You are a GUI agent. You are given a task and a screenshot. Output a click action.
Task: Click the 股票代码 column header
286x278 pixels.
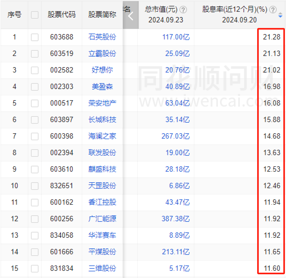click(62, 15)
